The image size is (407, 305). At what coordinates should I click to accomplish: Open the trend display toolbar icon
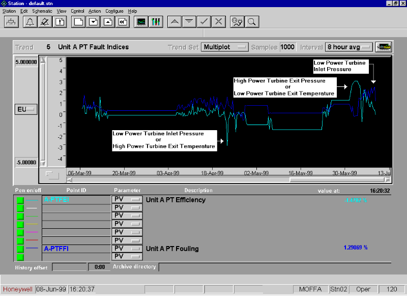[141, 22]
